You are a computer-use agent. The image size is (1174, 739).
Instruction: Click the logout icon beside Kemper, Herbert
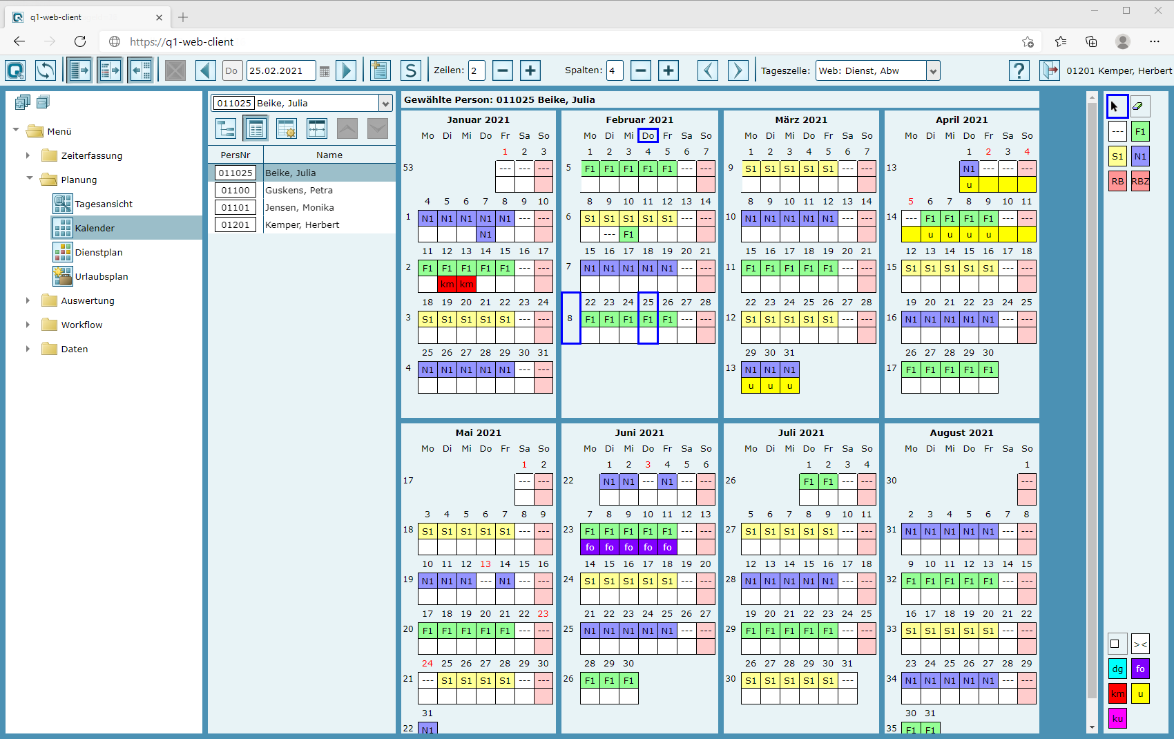[x=1050, y=70]
